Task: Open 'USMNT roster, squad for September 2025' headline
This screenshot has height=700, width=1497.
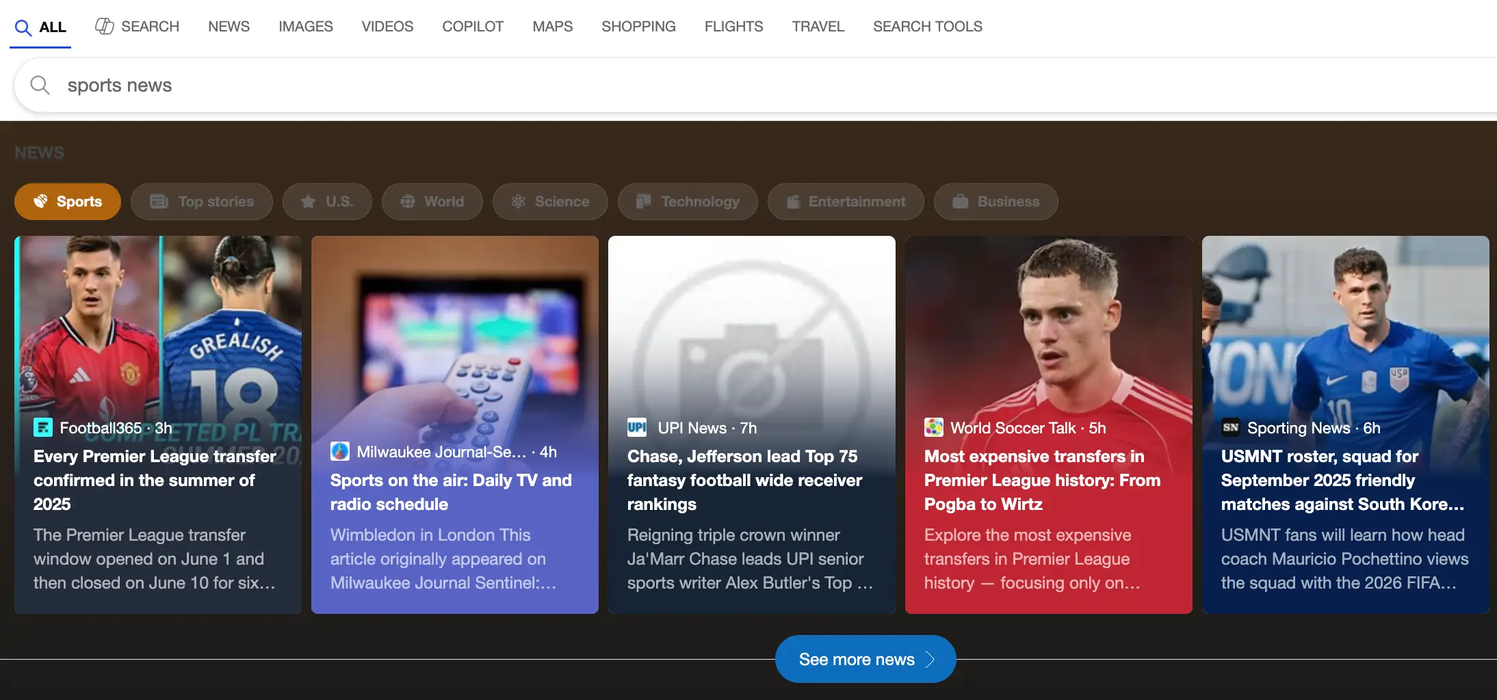Action: 1342,480
